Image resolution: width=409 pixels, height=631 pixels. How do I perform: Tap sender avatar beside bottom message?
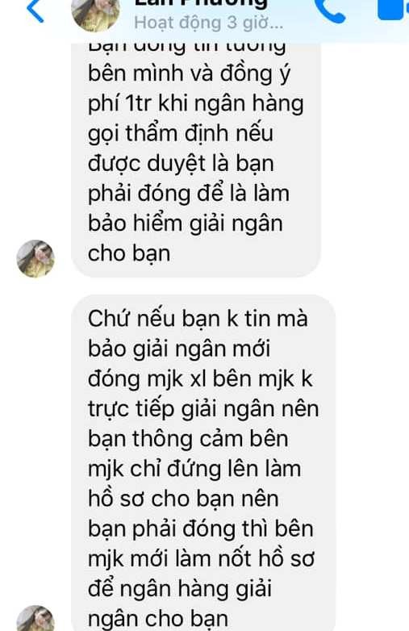(x=35, y=618)
